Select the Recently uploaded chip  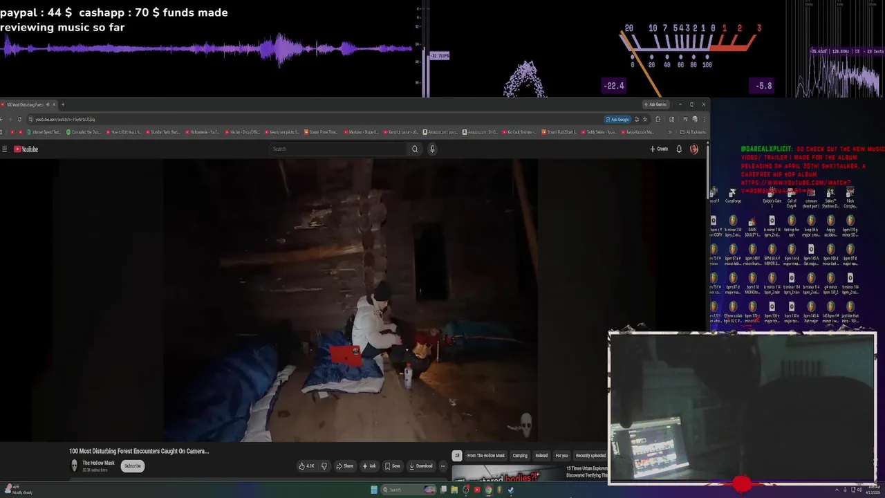click(x=590, y=455)
